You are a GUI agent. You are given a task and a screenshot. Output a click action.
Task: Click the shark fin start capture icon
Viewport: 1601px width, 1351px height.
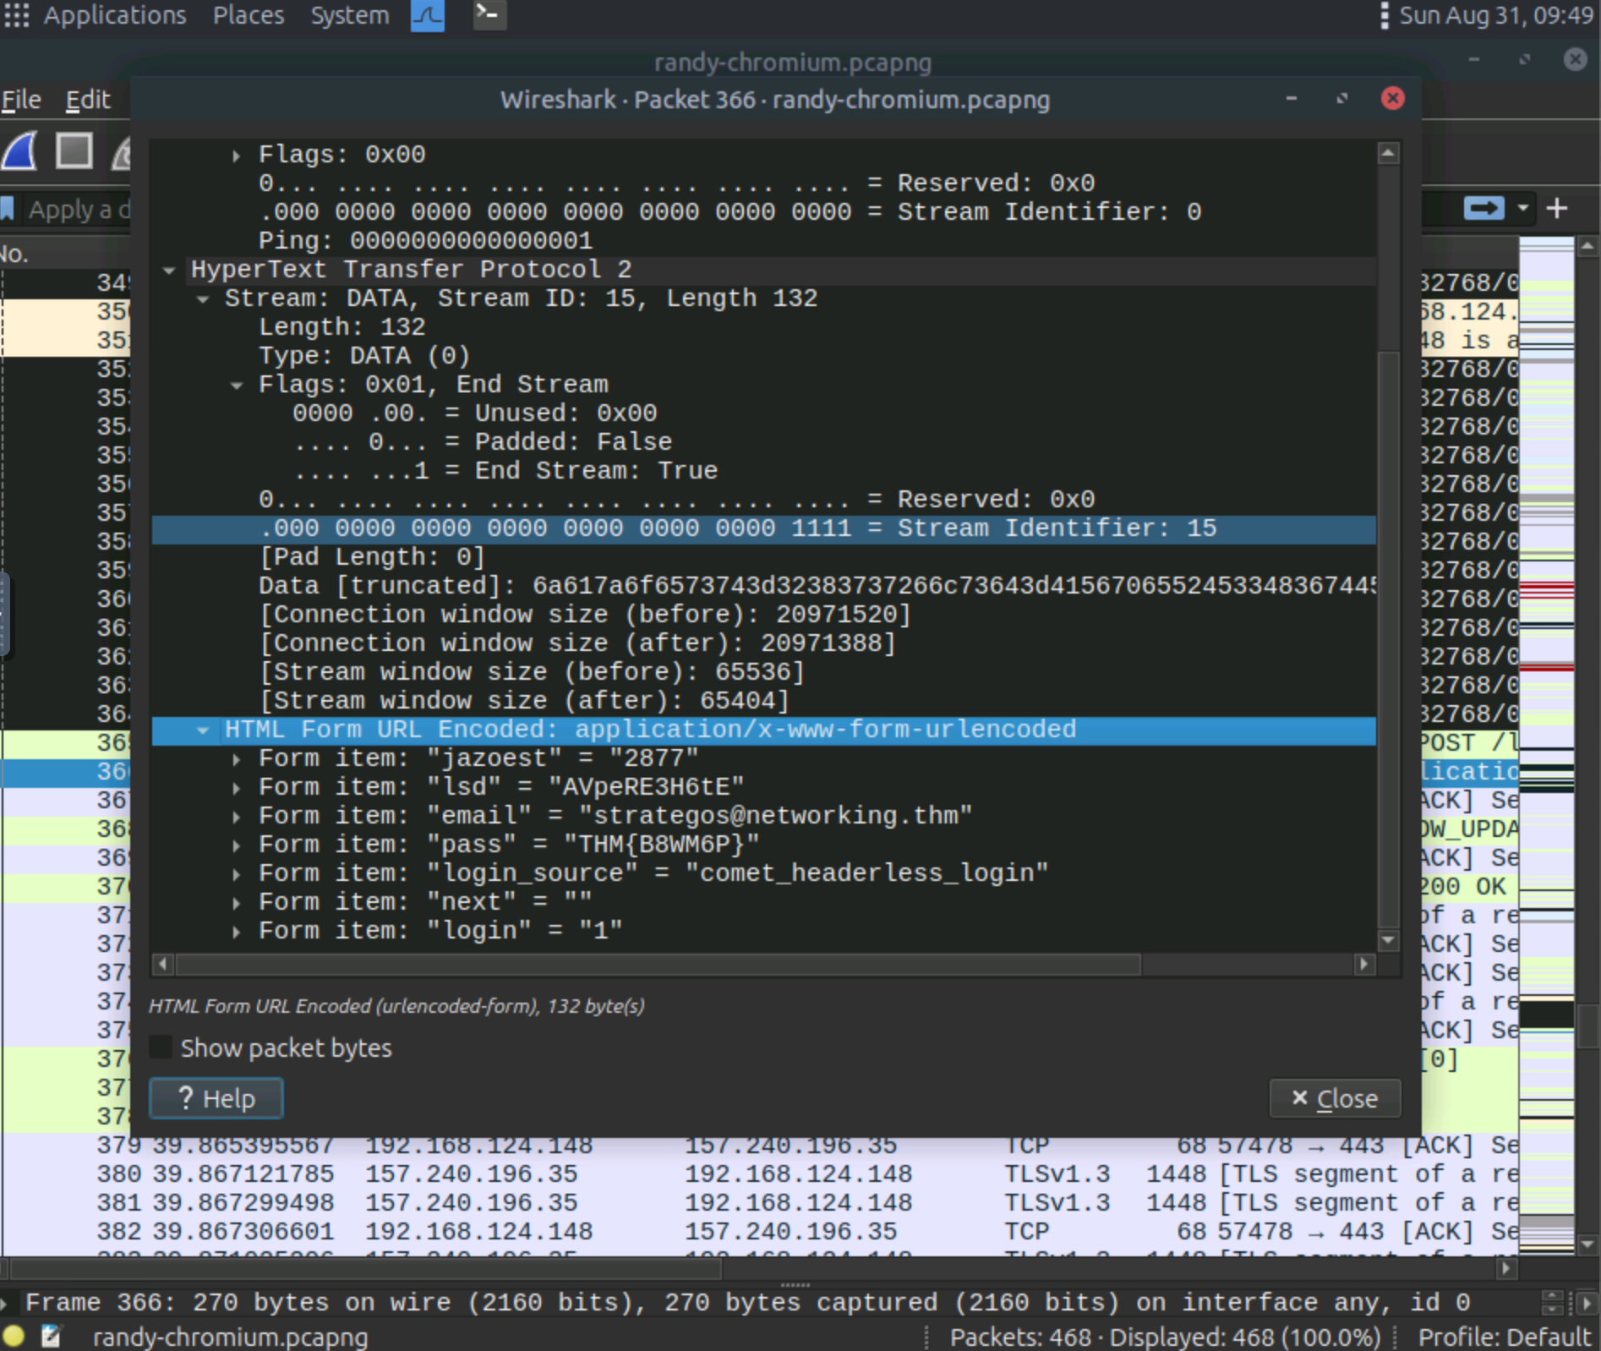[20, 152]
